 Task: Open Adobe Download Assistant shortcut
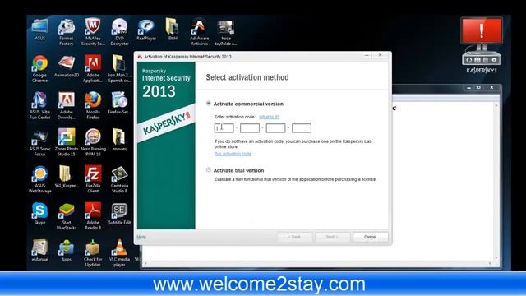click(67, 104)
